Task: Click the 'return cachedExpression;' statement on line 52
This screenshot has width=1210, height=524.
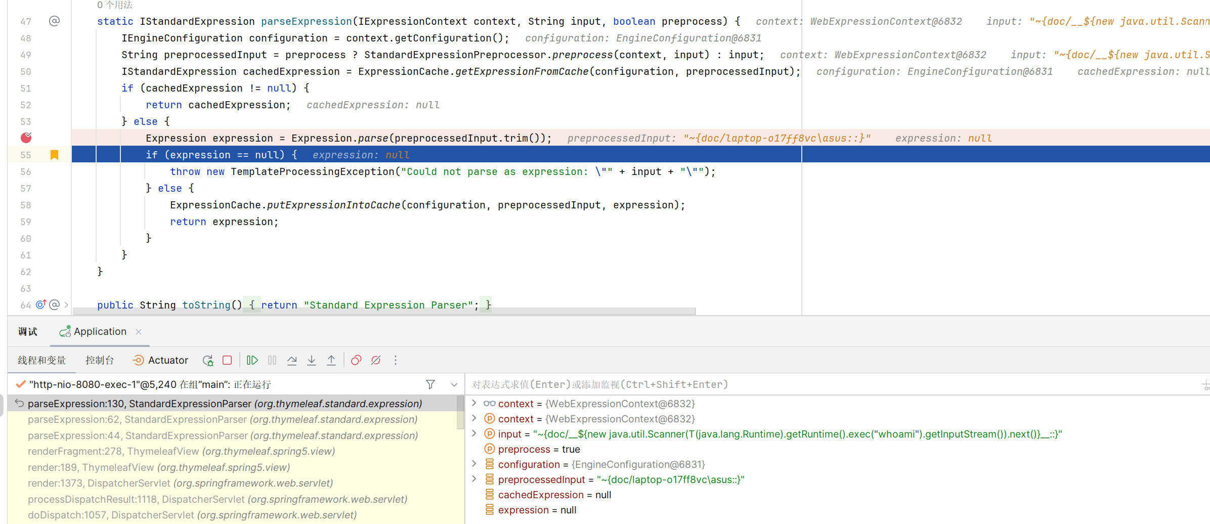Action: 218,105
